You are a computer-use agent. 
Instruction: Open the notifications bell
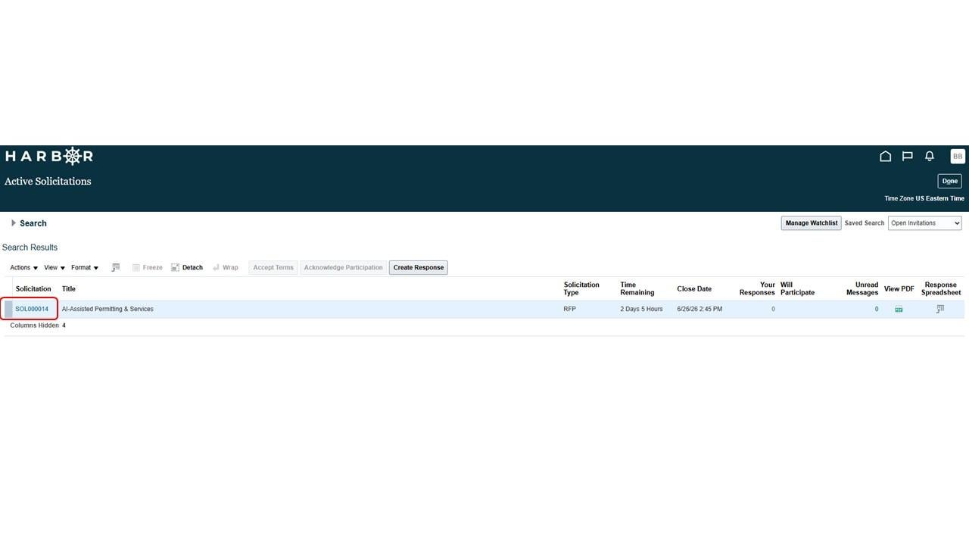click(x=930, y=156)
